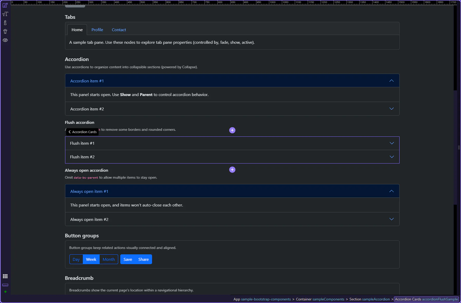Open the grid view icon in sidebar
Image resolution: width=461 pixels, height=303 pixels.
pyautogui.click(x=5, y=276)
